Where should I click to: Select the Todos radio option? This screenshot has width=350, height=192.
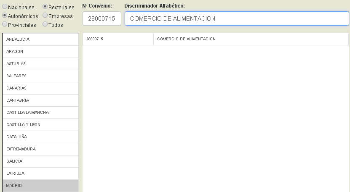click(45, 25)
